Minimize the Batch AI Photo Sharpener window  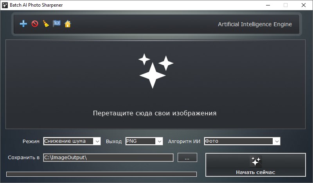tap(268, 5)
